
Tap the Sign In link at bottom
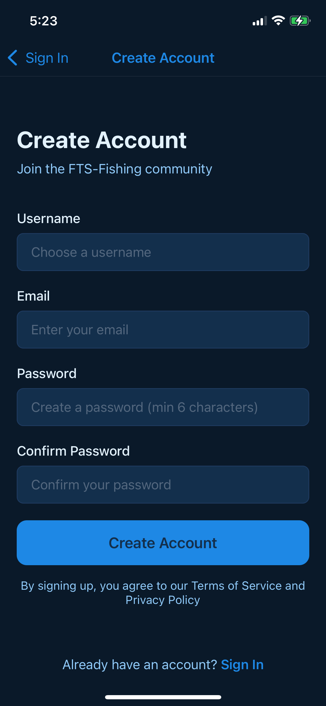pos(242,665)
